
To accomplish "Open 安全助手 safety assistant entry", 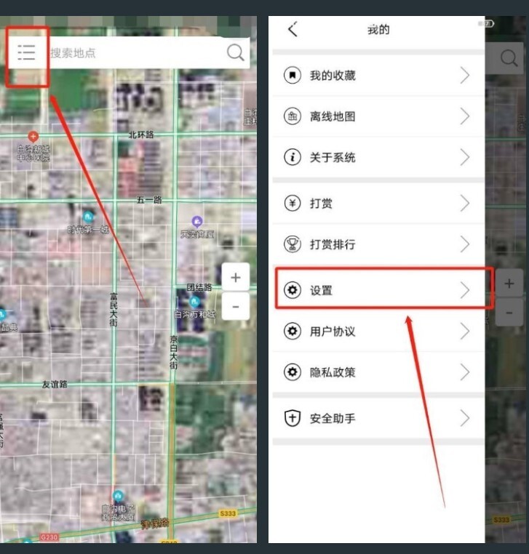I will point(378,418).
